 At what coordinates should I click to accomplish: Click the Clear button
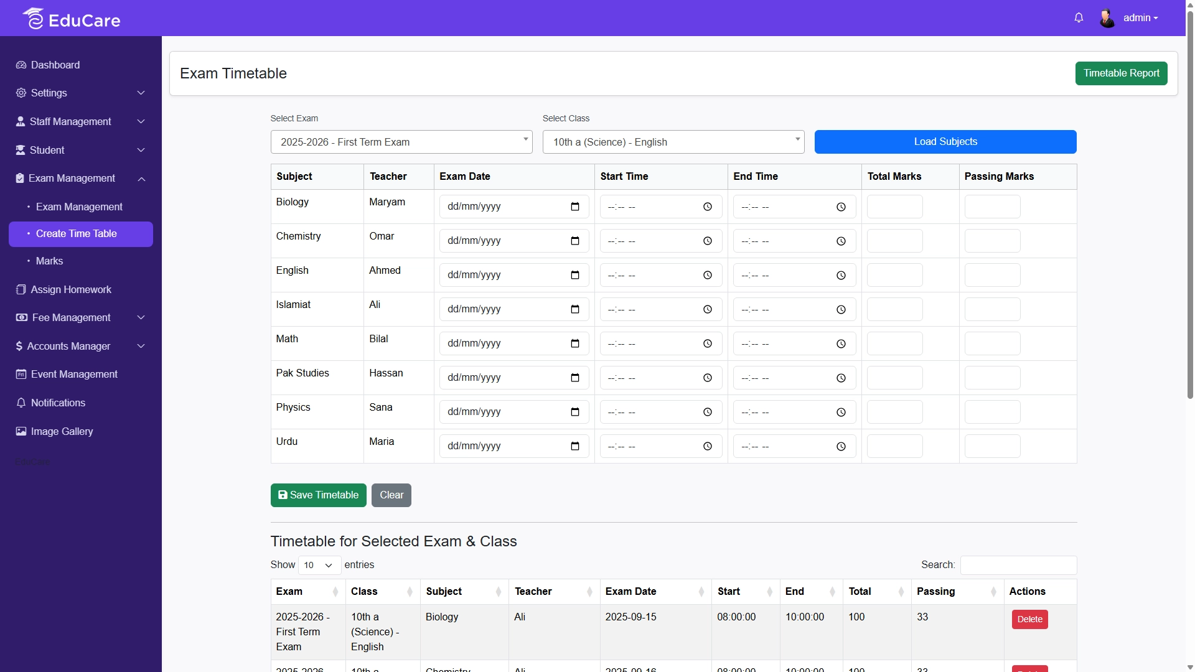click(x=391, y=495)
